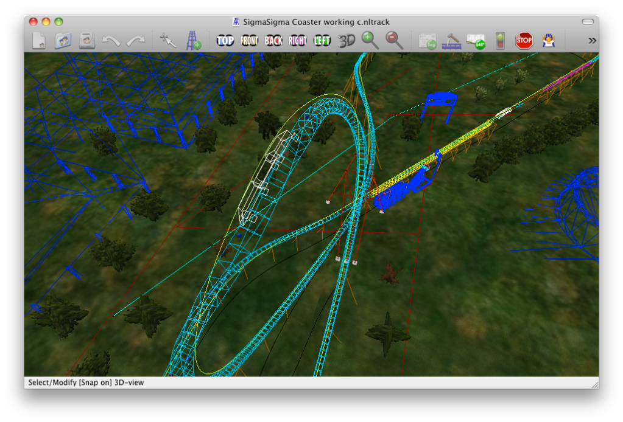Undo the last edit
Viewport: 623px width, 422px height.
tap(111, 41)
